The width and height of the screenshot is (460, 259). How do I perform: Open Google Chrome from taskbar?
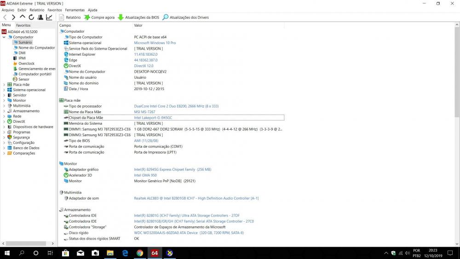click(x=140, y=253)
